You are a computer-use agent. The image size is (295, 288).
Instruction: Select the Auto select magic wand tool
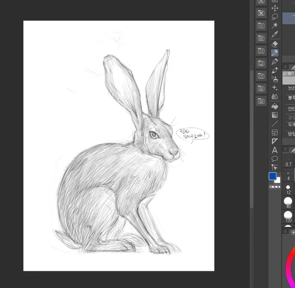pyautogui.click(x=275, y=26)
